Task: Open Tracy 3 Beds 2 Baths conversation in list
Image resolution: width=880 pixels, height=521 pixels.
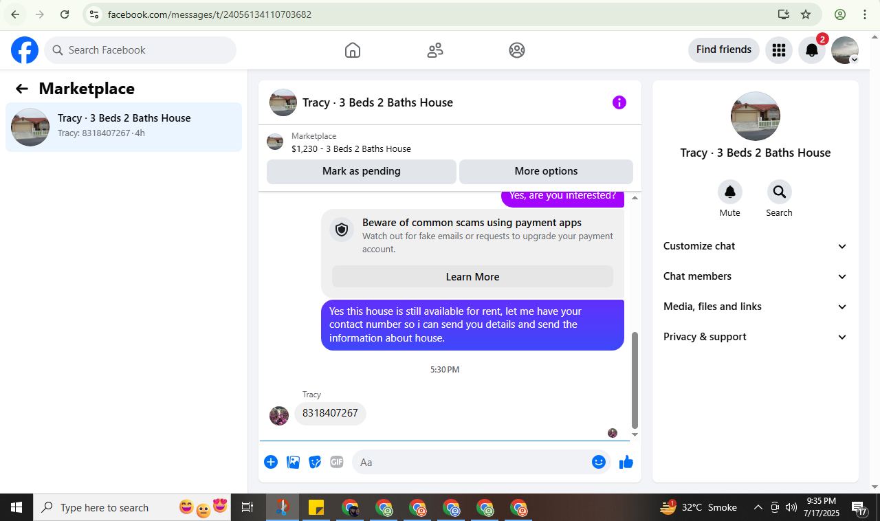Action: tap(124, 127)
